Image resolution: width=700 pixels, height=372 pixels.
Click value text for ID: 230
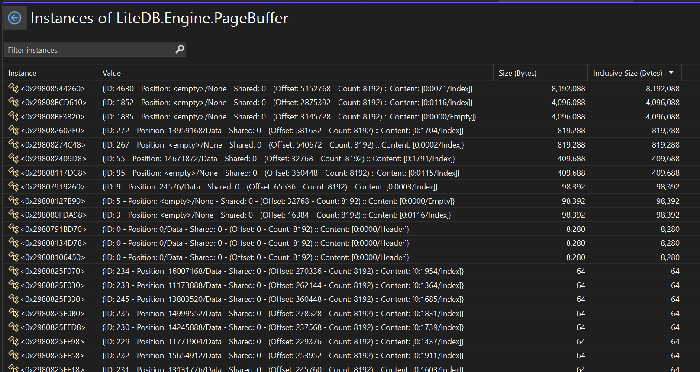tap(283, 327)
